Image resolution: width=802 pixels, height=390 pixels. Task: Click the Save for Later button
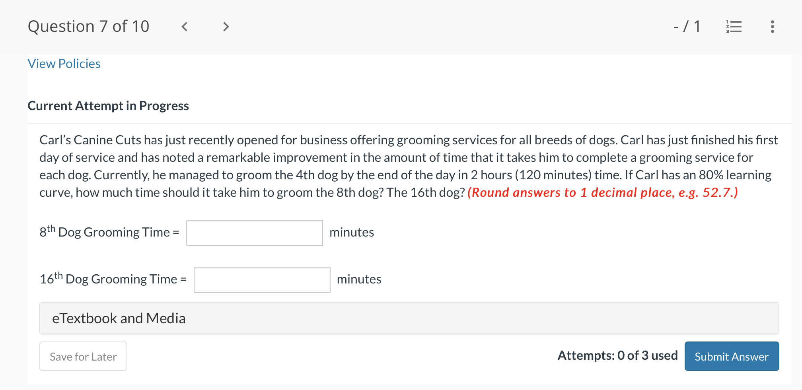[83, 356]
